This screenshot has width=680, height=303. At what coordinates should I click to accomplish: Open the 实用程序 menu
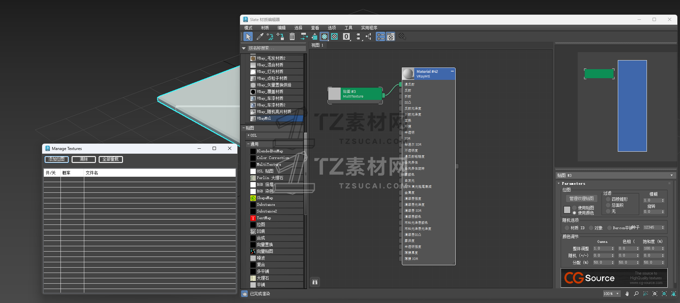[x=369, y=28]
